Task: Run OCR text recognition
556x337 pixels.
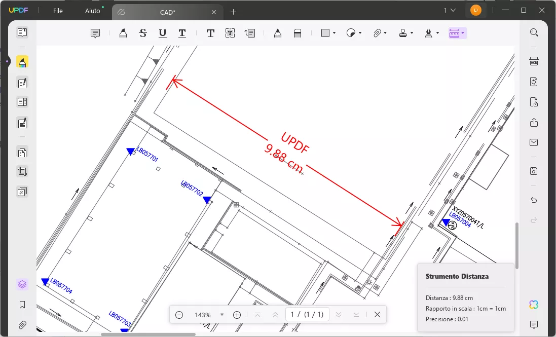Action: point(534,61)
